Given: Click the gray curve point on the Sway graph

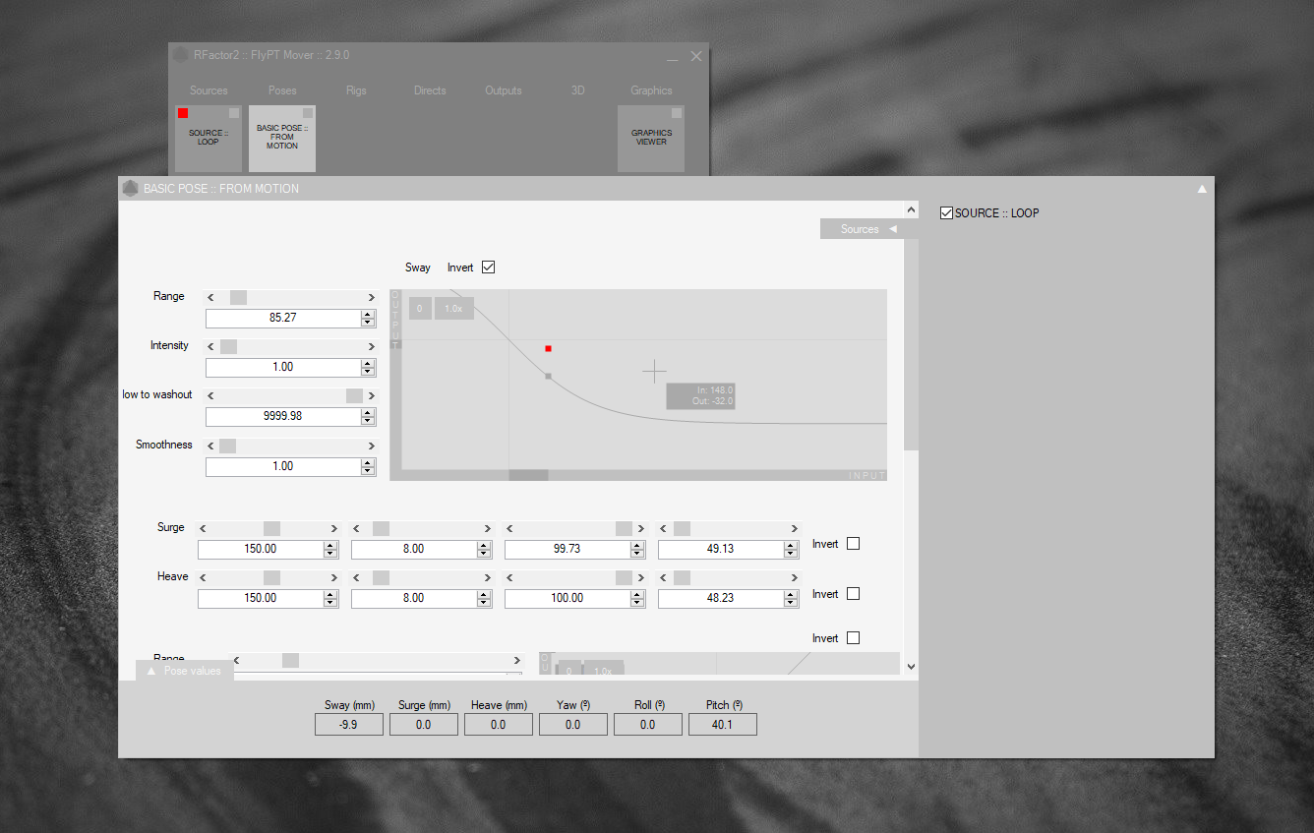Looking at the screenshot, I should (549, 377).
